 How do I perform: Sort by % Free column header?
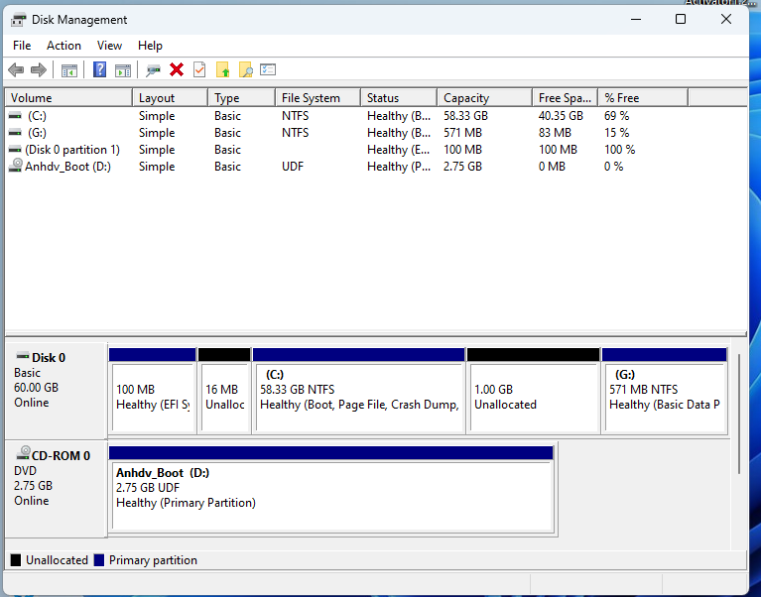tap(643, 98)
